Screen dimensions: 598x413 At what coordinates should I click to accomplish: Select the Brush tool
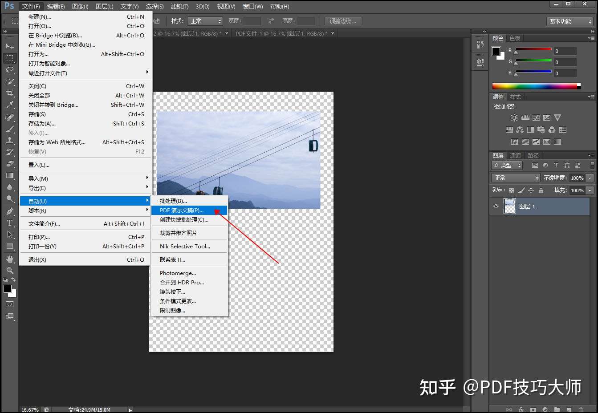[10, 129]
